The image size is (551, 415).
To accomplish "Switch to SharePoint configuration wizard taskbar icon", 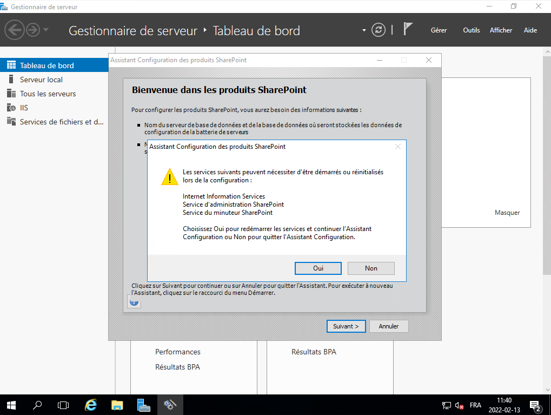I will point(170,405).
